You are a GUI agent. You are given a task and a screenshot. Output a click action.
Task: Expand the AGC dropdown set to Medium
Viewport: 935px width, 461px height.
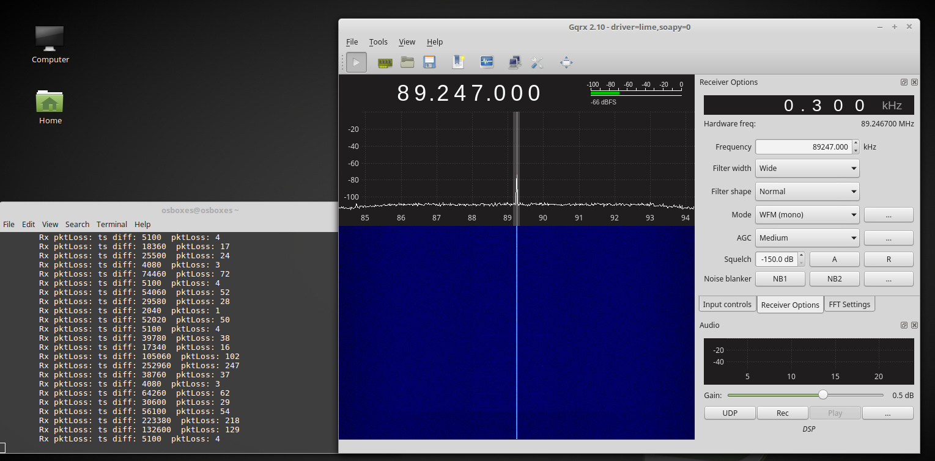[x=807, y=238]
